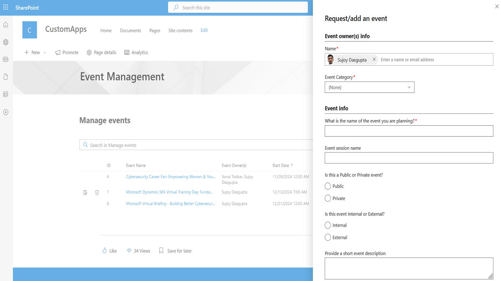Choose the Internal radio option
The height and width of the screenshot is (281, 501).
click(328, 225)
